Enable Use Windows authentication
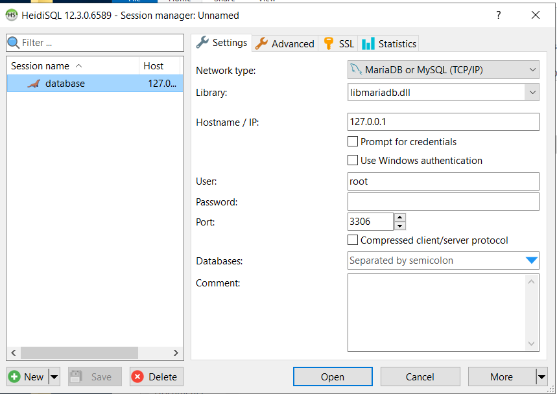Viewport: 557px width, 394px height. (x=353, y=161)
